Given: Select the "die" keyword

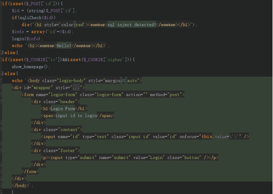Looking at the screenshot, I should click(x=26, y=25).
